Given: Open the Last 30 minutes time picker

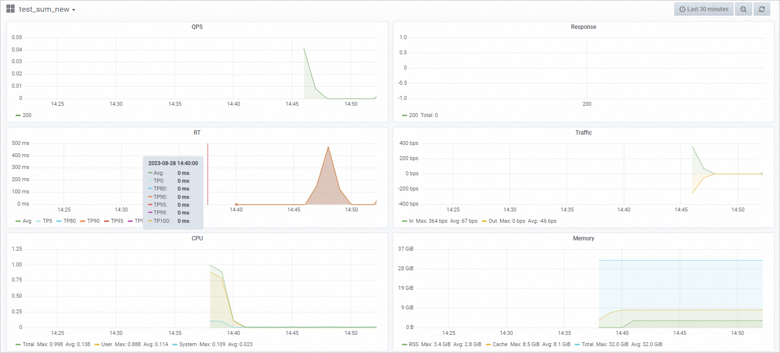Looking at the screenshot, I should [704, 9].
